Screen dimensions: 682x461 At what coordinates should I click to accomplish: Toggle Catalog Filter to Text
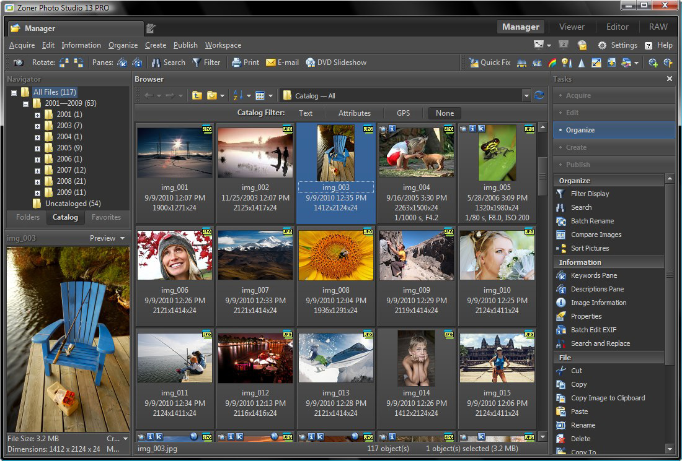(x=306, y=113)
